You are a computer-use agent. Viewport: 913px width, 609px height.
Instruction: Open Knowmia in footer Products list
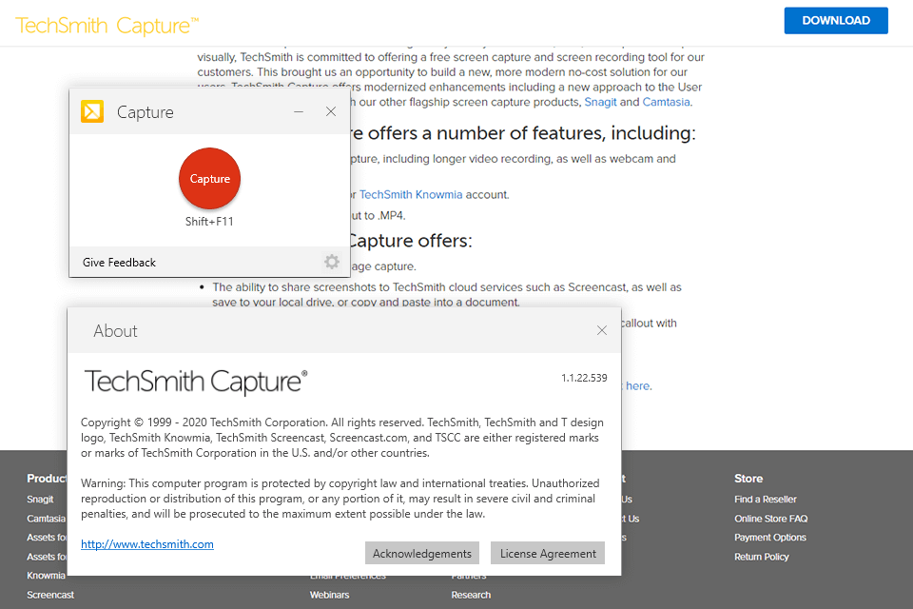point(46,575)
